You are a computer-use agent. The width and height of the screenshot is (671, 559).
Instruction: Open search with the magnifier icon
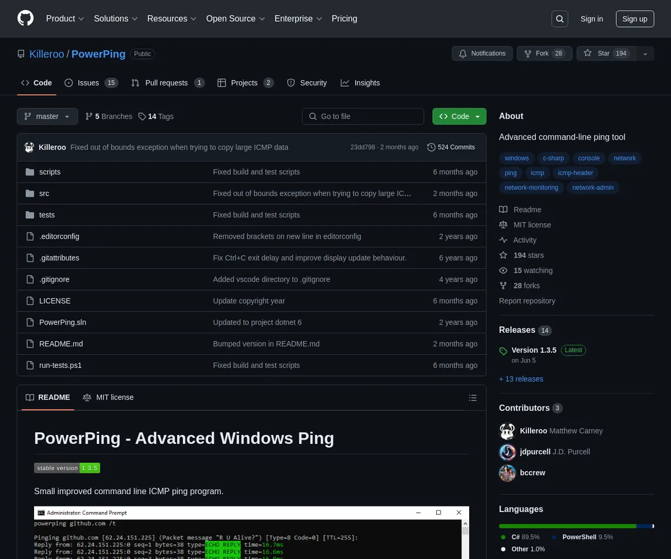coord(560,19)
